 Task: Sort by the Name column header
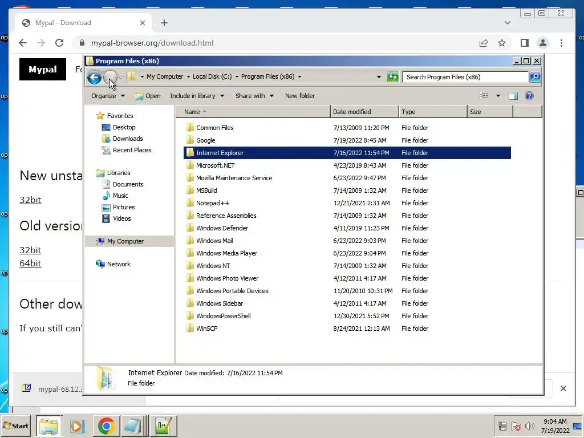(x=253, y=112)
